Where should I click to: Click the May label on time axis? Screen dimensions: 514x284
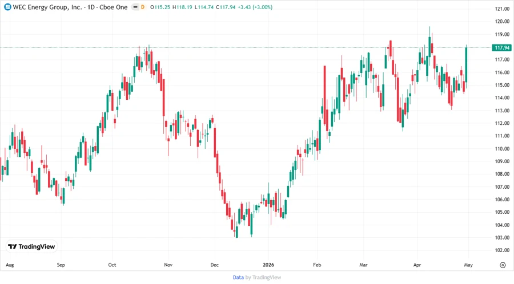pos(468,265)
